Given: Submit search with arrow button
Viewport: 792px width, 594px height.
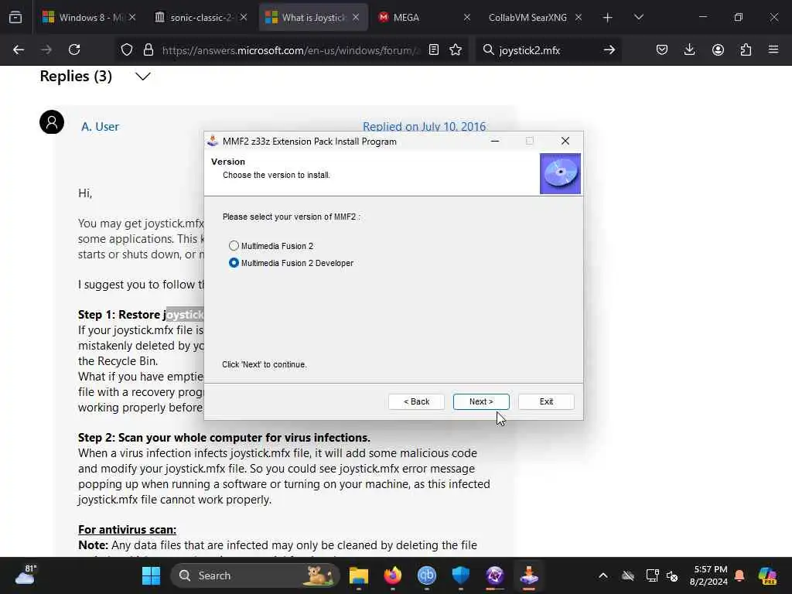Looking at the screenshot, I should click(x=609, y=49).
